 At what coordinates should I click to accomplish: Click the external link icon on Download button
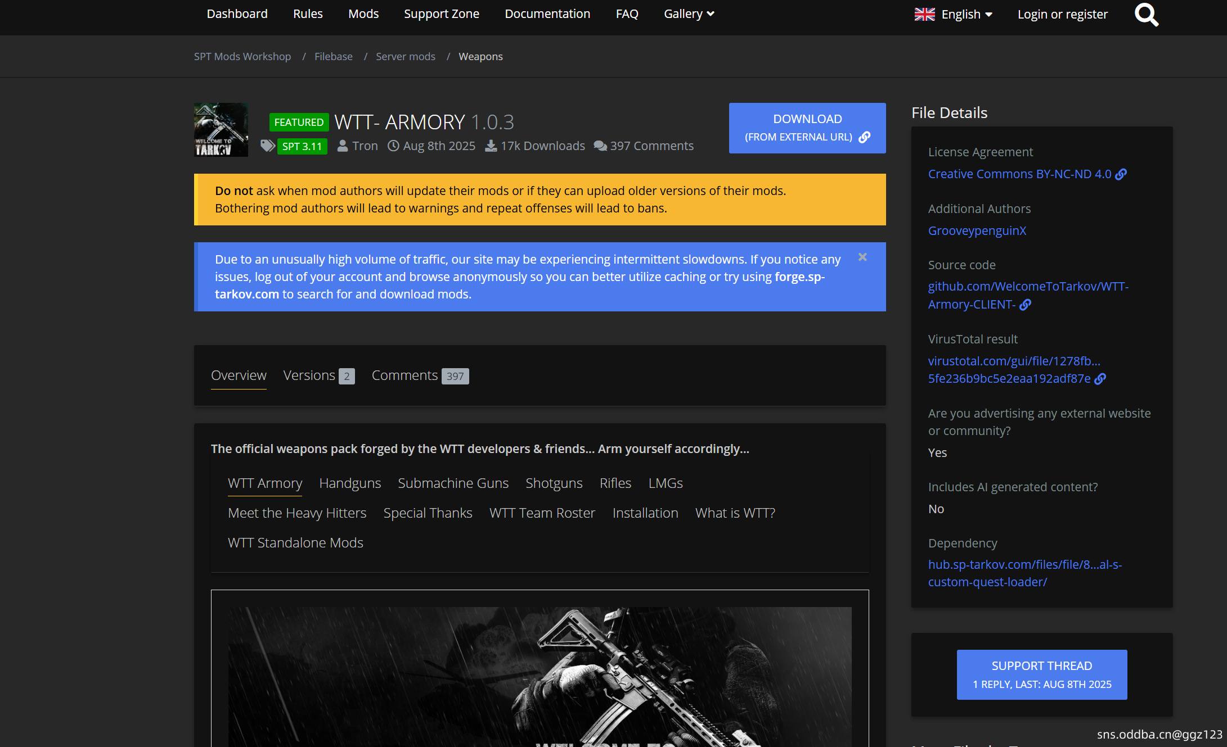click(x=865, y=137)
